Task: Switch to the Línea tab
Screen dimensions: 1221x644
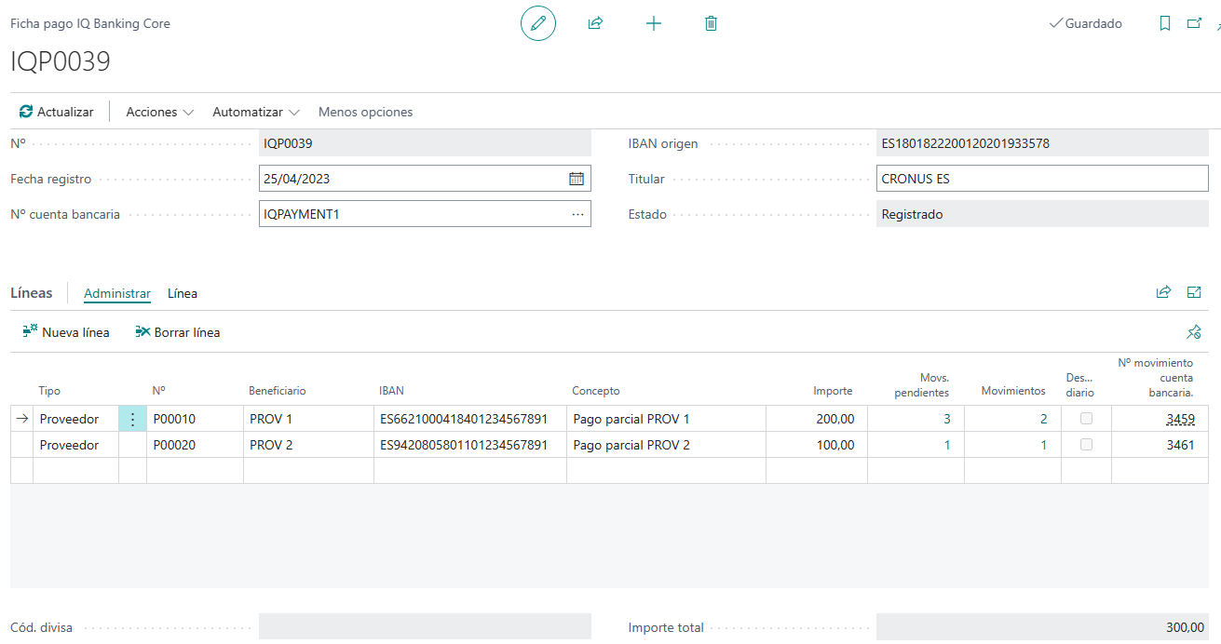Action: click(x=183, y=293)
